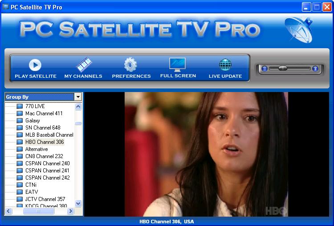
Task: Open the Group By dropdown
Action: click(x=78, y=97)
